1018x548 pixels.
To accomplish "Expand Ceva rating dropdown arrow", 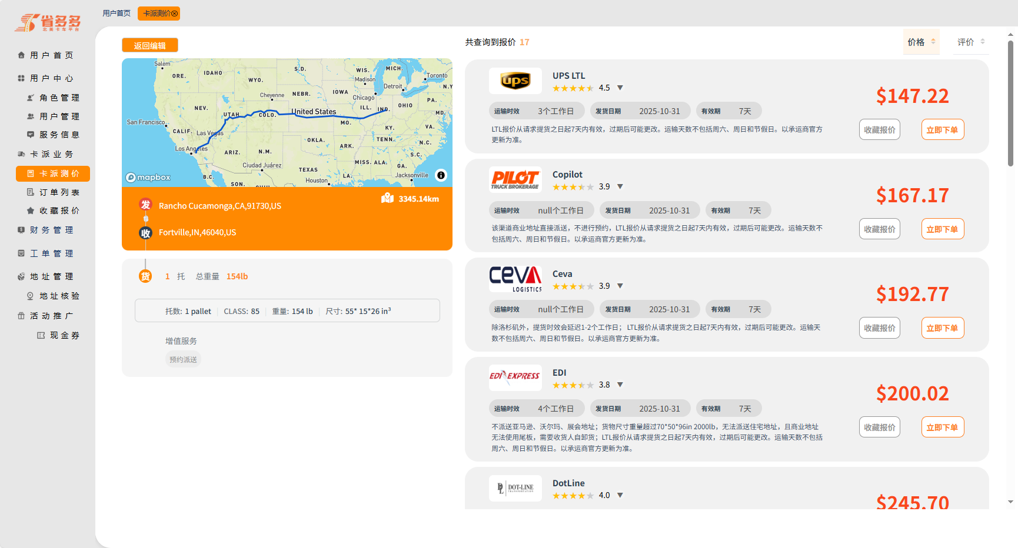I will (620, 286).
